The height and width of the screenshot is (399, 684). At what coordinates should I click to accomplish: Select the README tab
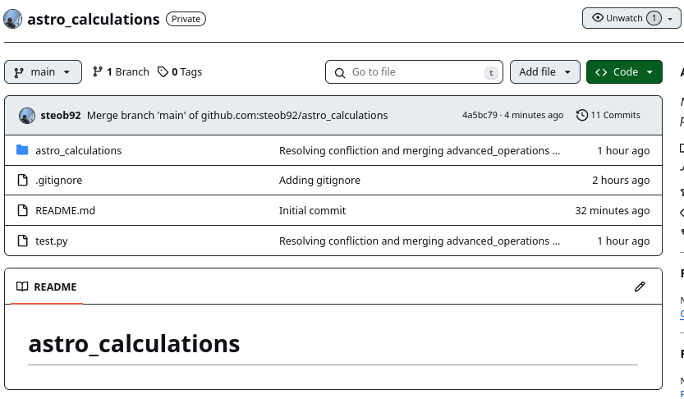tap(47, 287)
